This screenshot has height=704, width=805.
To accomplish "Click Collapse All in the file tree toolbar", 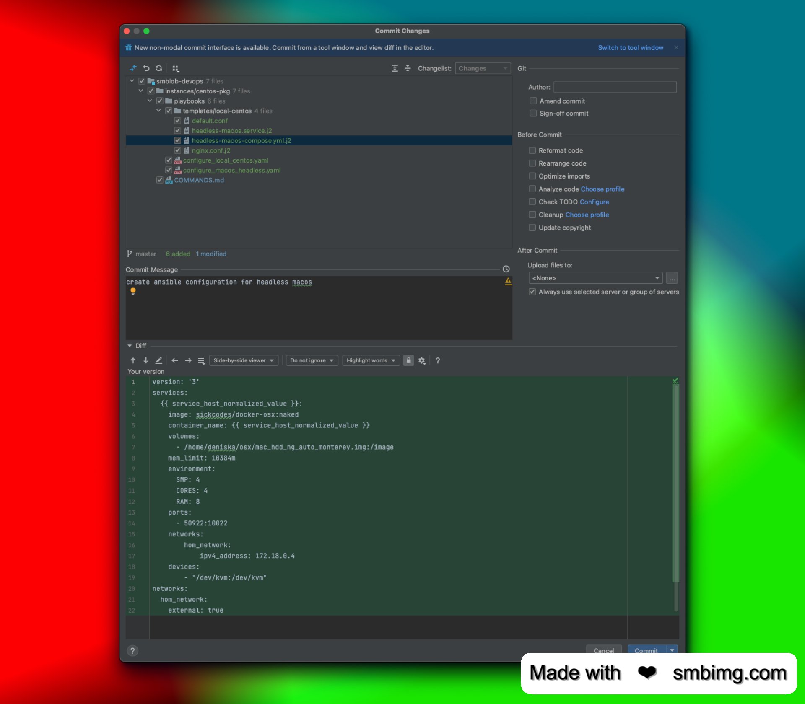I will [408, 68].
